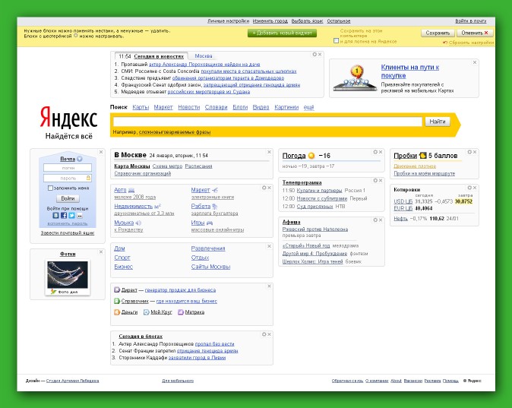The image size is (512, 408).
Task: Expand the Почта dropdown arrow
Action: [x=80, y=159]
